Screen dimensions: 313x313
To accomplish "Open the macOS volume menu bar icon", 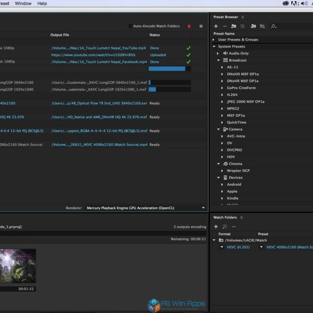I will coord(304,3).
